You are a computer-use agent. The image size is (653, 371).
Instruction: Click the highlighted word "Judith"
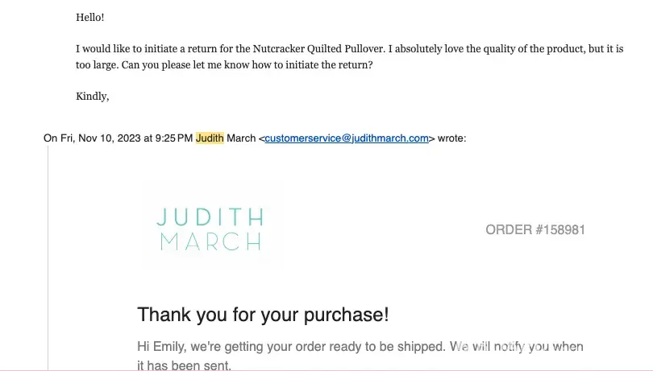pyautogui.click(x=210, y=138)
